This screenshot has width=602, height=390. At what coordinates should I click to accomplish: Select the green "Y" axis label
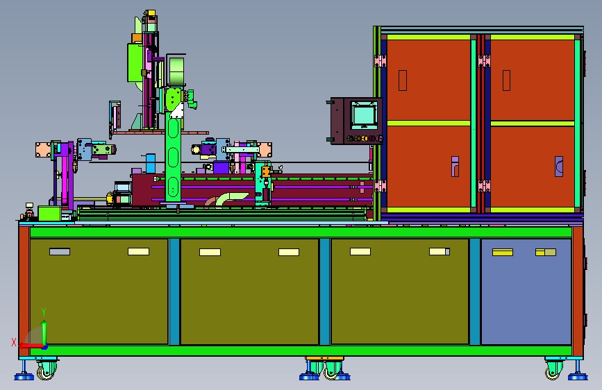click(x=44, y=312)
